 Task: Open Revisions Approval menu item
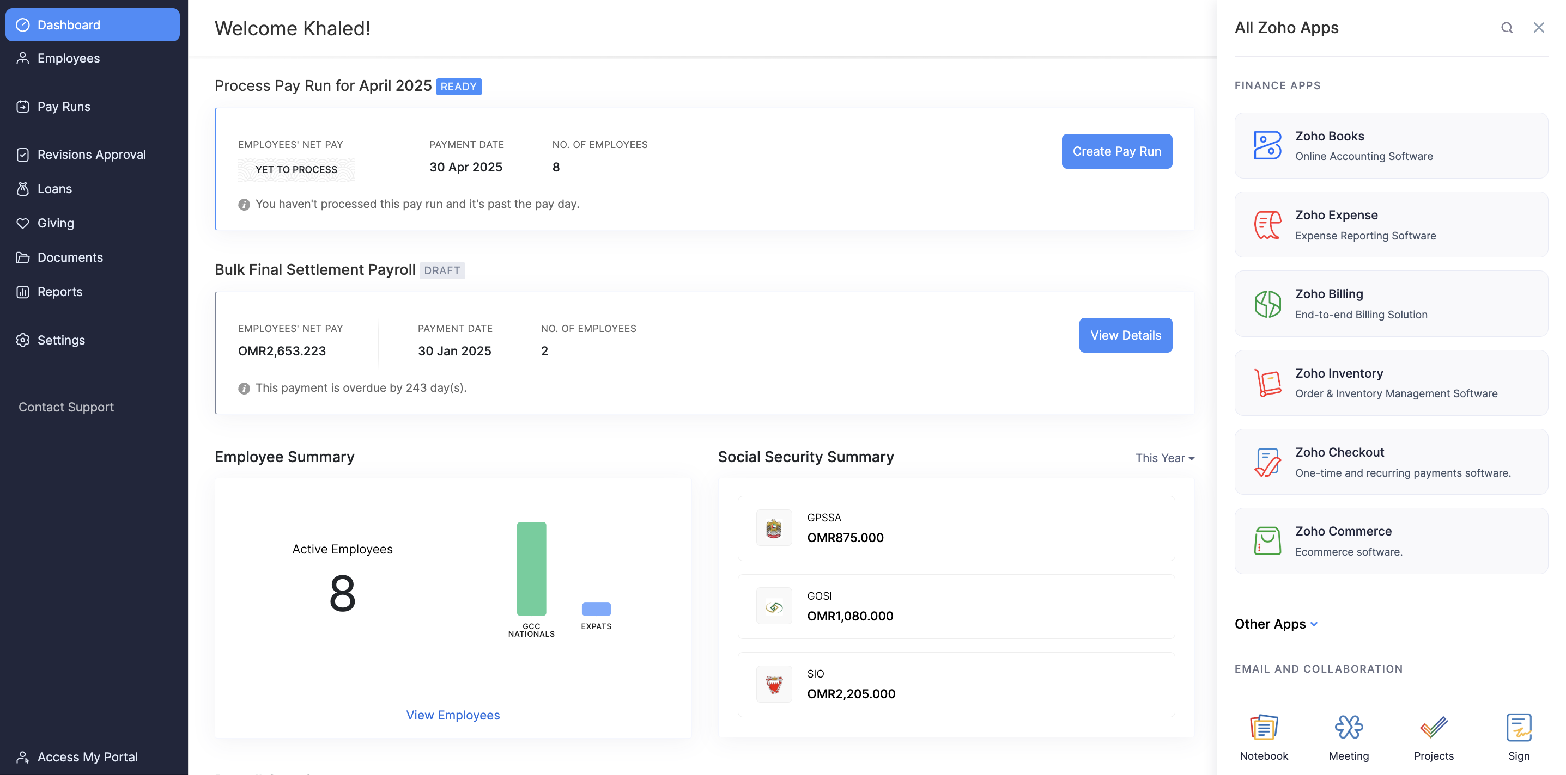point(91,154)
